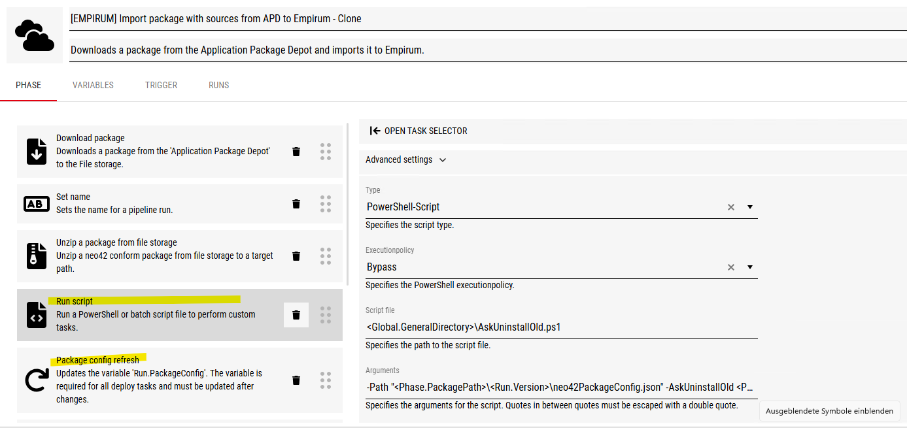The image size is (907, 428).
Task: Delete the Package config refresh task
Action: click(296, 380)
